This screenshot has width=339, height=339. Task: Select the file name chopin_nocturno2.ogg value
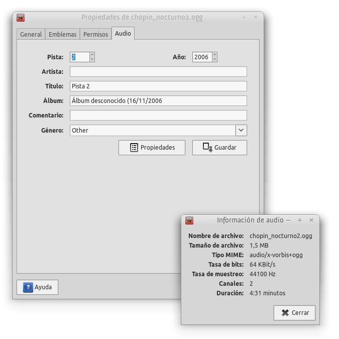point(281,236)
